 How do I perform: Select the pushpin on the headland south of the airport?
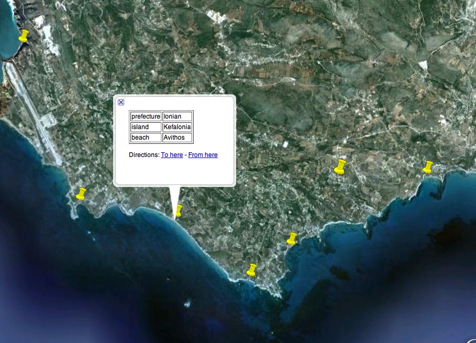81,193
